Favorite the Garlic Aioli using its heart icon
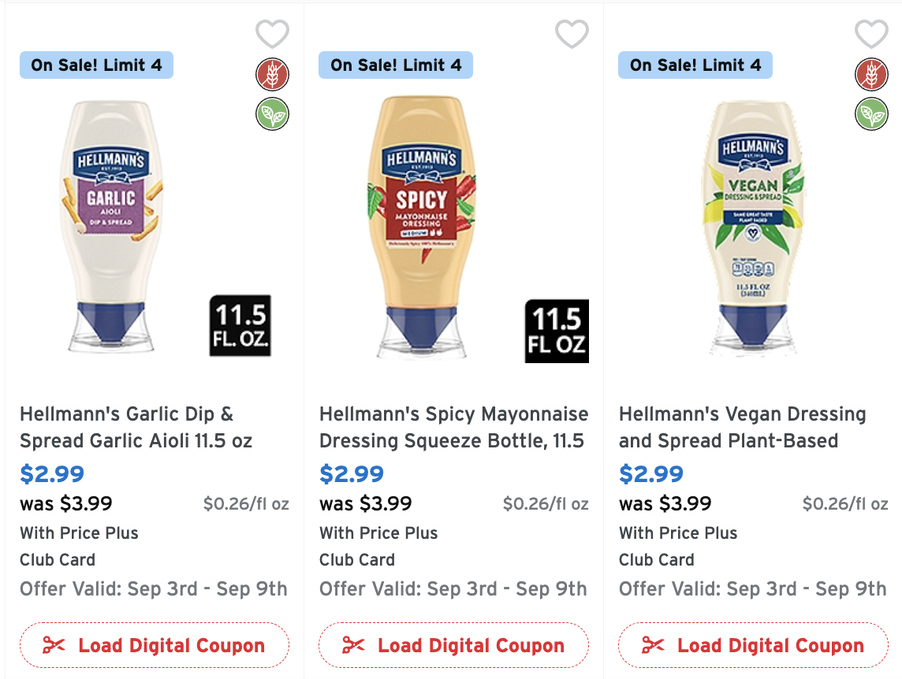The width and height of the screenshot is (902, 679). (273, 34)
